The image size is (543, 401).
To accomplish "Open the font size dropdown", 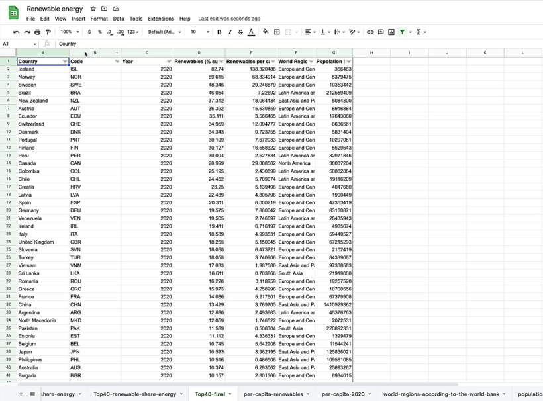I will pyautogui.click(x=200, y=32).
